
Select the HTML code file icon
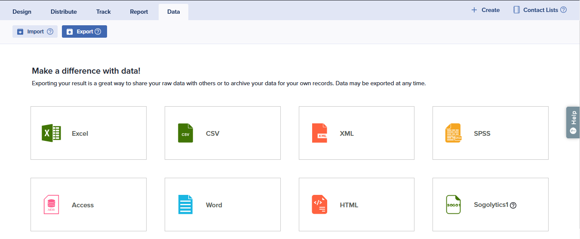pyautogui.click(x=319, y=205)
